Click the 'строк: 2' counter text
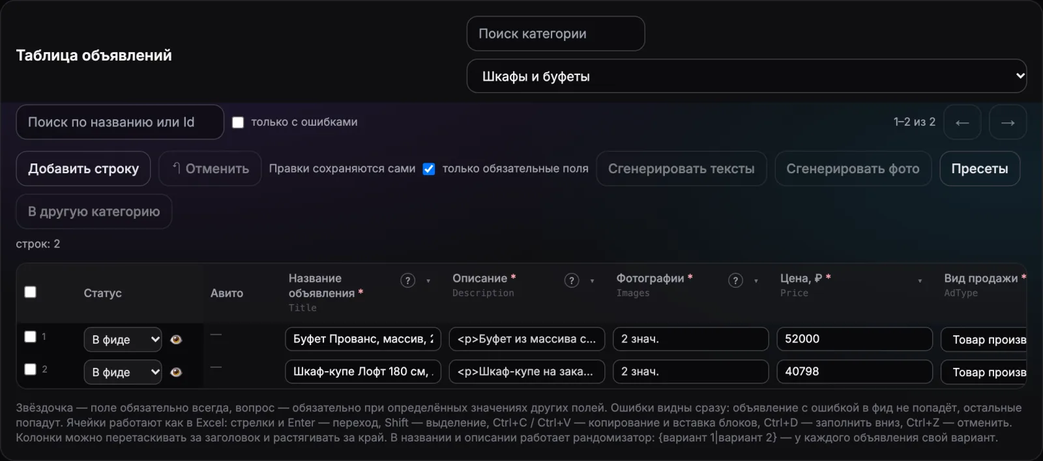The image size is (1043, 461). point(38,244)
